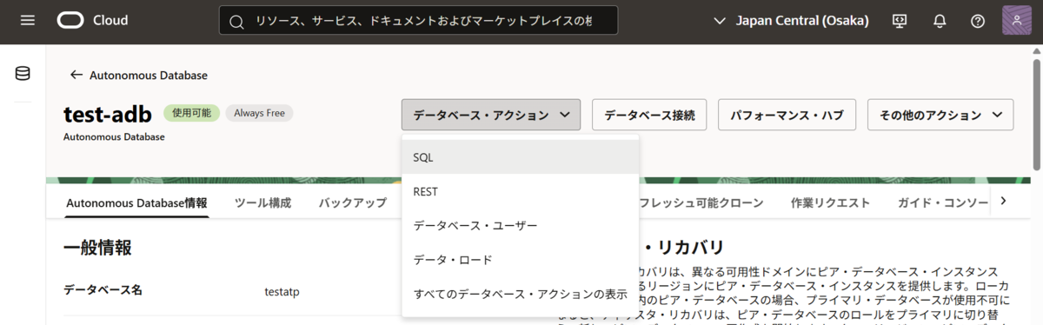The image size is (1043, 325).
Task: Select SQL from the actions menu
Action: click(521, 157)
